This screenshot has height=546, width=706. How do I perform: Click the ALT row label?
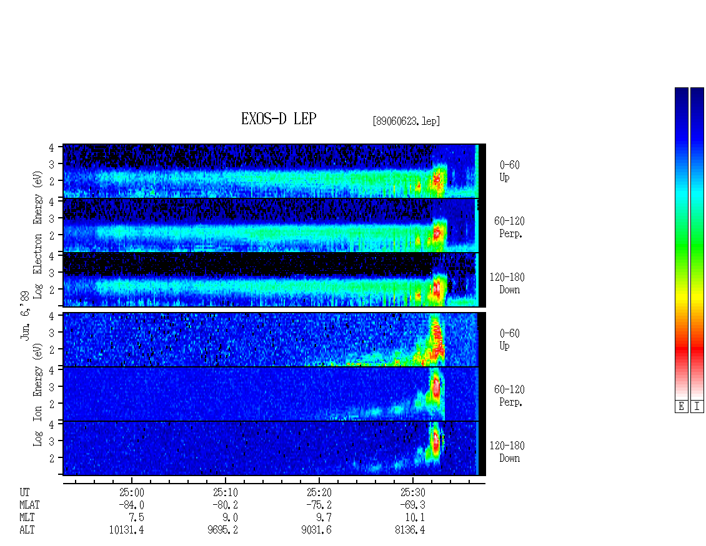click(x=27, y=530)
